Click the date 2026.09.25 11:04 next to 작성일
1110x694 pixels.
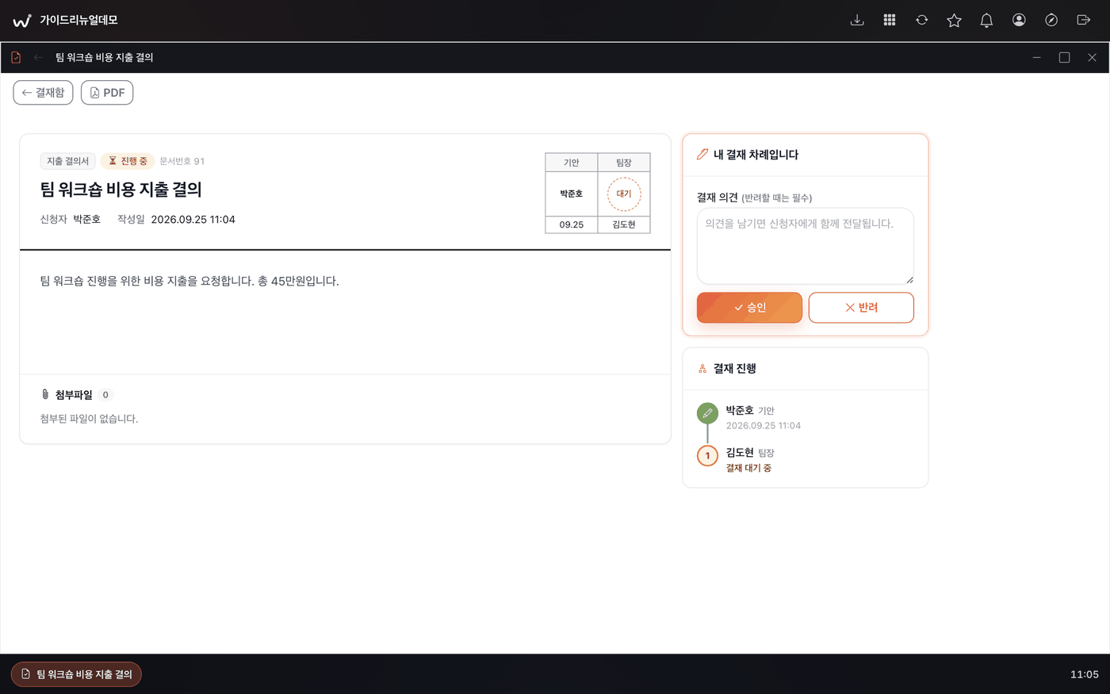pyautogui.click(x=193, y=220)
